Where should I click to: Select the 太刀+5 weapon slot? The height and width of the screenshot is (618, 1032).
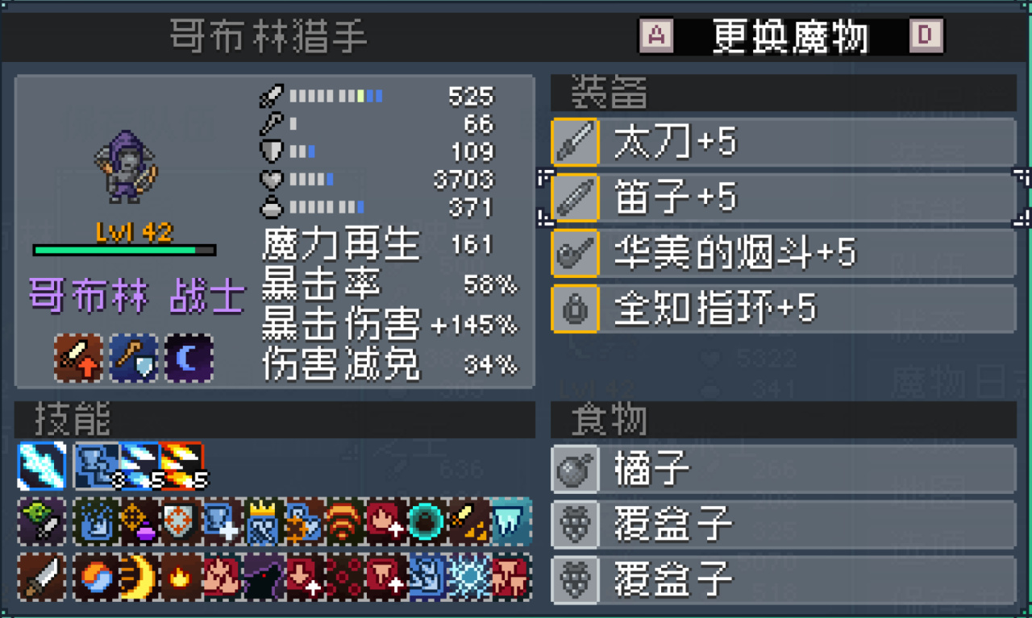[x=784, y=143]
